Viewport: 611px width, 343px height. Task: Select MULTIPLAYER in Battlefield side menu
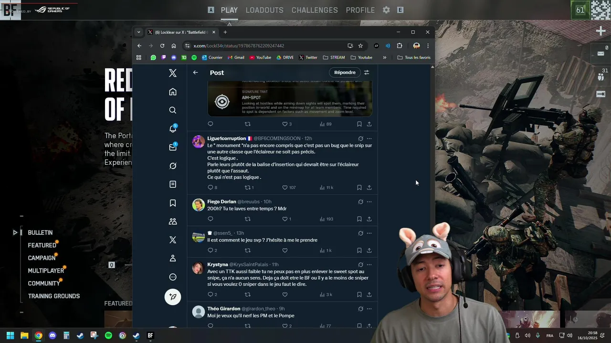pos(46,271)
